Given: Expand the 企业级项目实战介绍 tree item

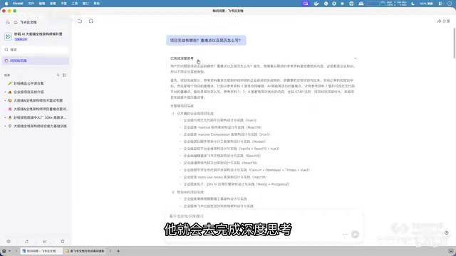Looking at the screenshot, I should click(x=5, y=92).
